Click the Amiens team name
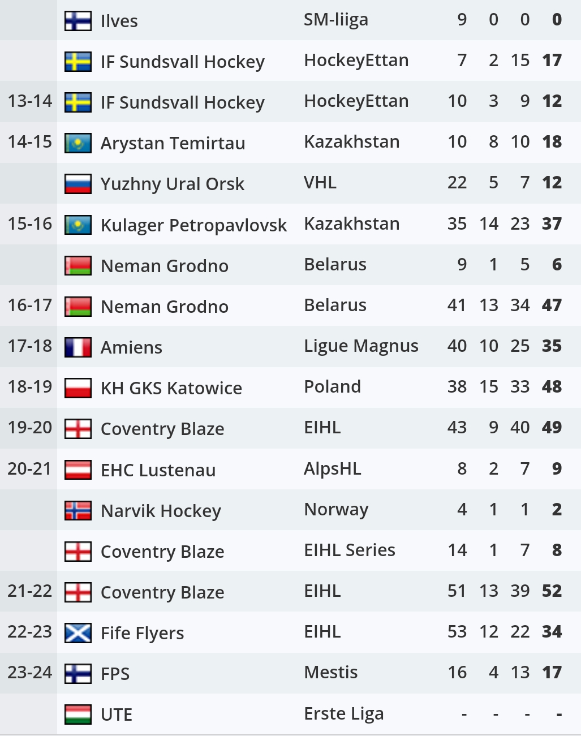The width and height of the screenshot is (581, 736). [131, 347]
